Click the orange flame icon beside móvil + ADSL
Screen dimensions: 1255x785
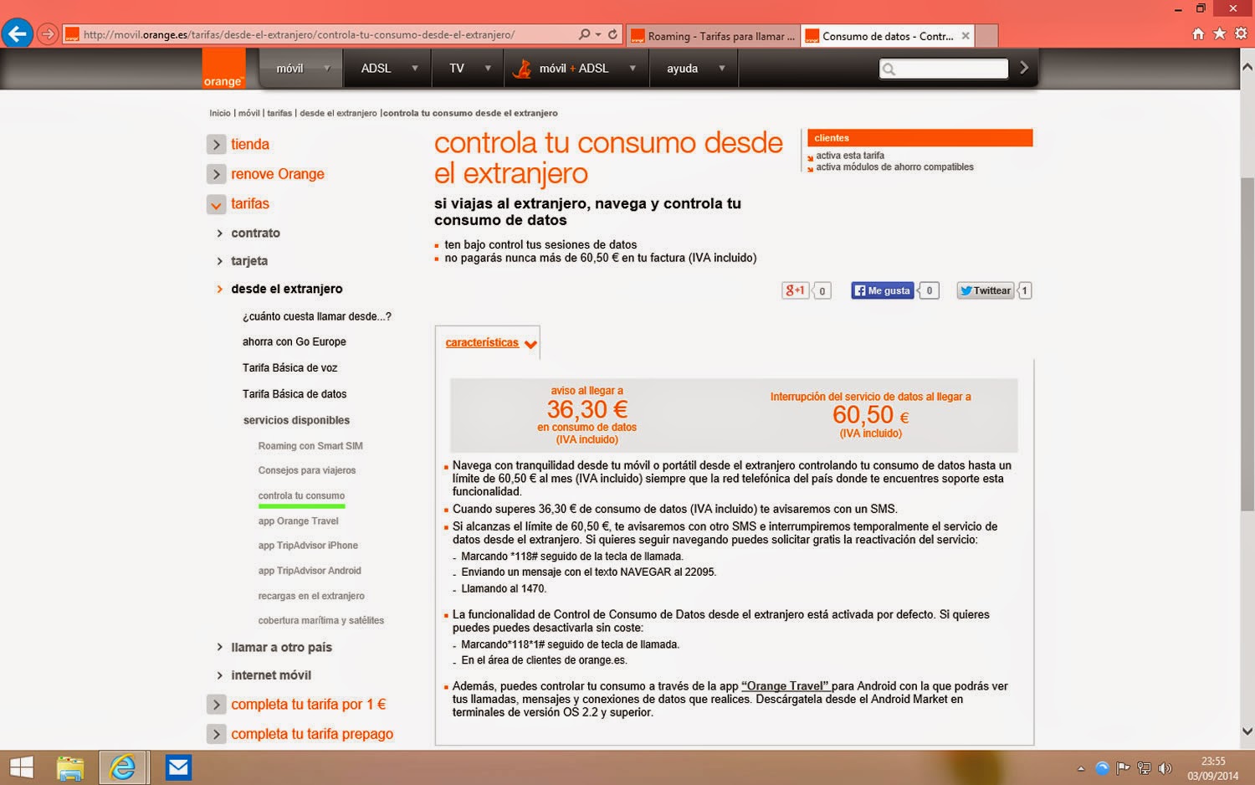(523, 68)
